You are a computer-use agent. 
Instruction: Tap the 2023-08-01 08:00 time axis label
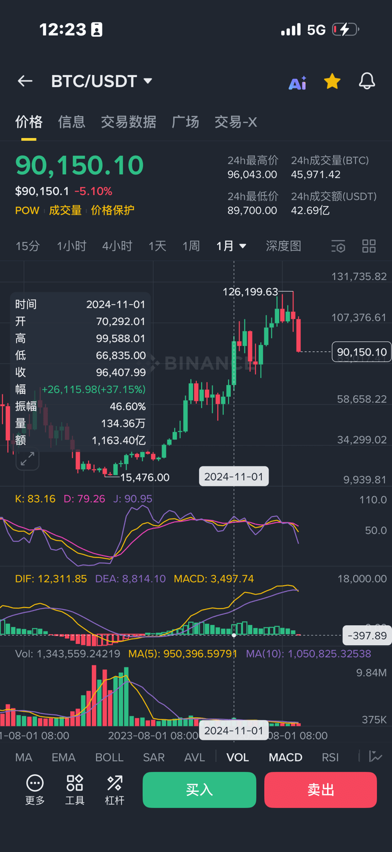click(153, 736)
